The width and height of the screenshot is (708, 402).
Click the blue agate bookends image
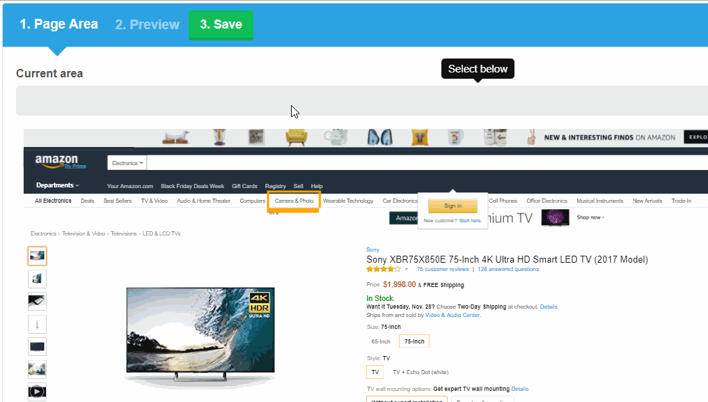pos(379,137)
